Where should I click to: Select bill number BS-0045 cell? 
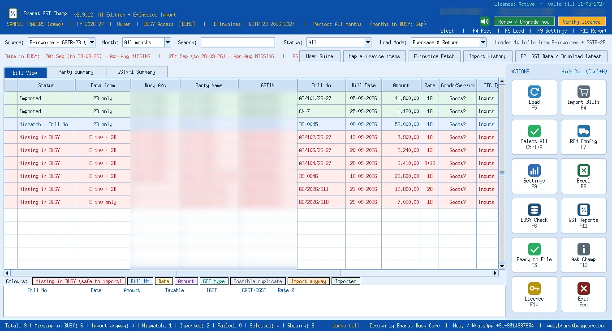pyautogui.click(x=322, y=124)
